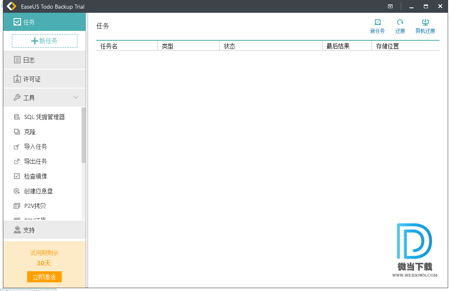Sort by 最后结果 column header
Screen dimensions: 451x291
347,46
